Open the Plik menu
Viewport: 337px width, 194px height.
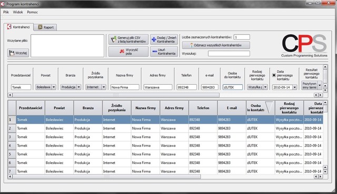click(x=6, y=12)
